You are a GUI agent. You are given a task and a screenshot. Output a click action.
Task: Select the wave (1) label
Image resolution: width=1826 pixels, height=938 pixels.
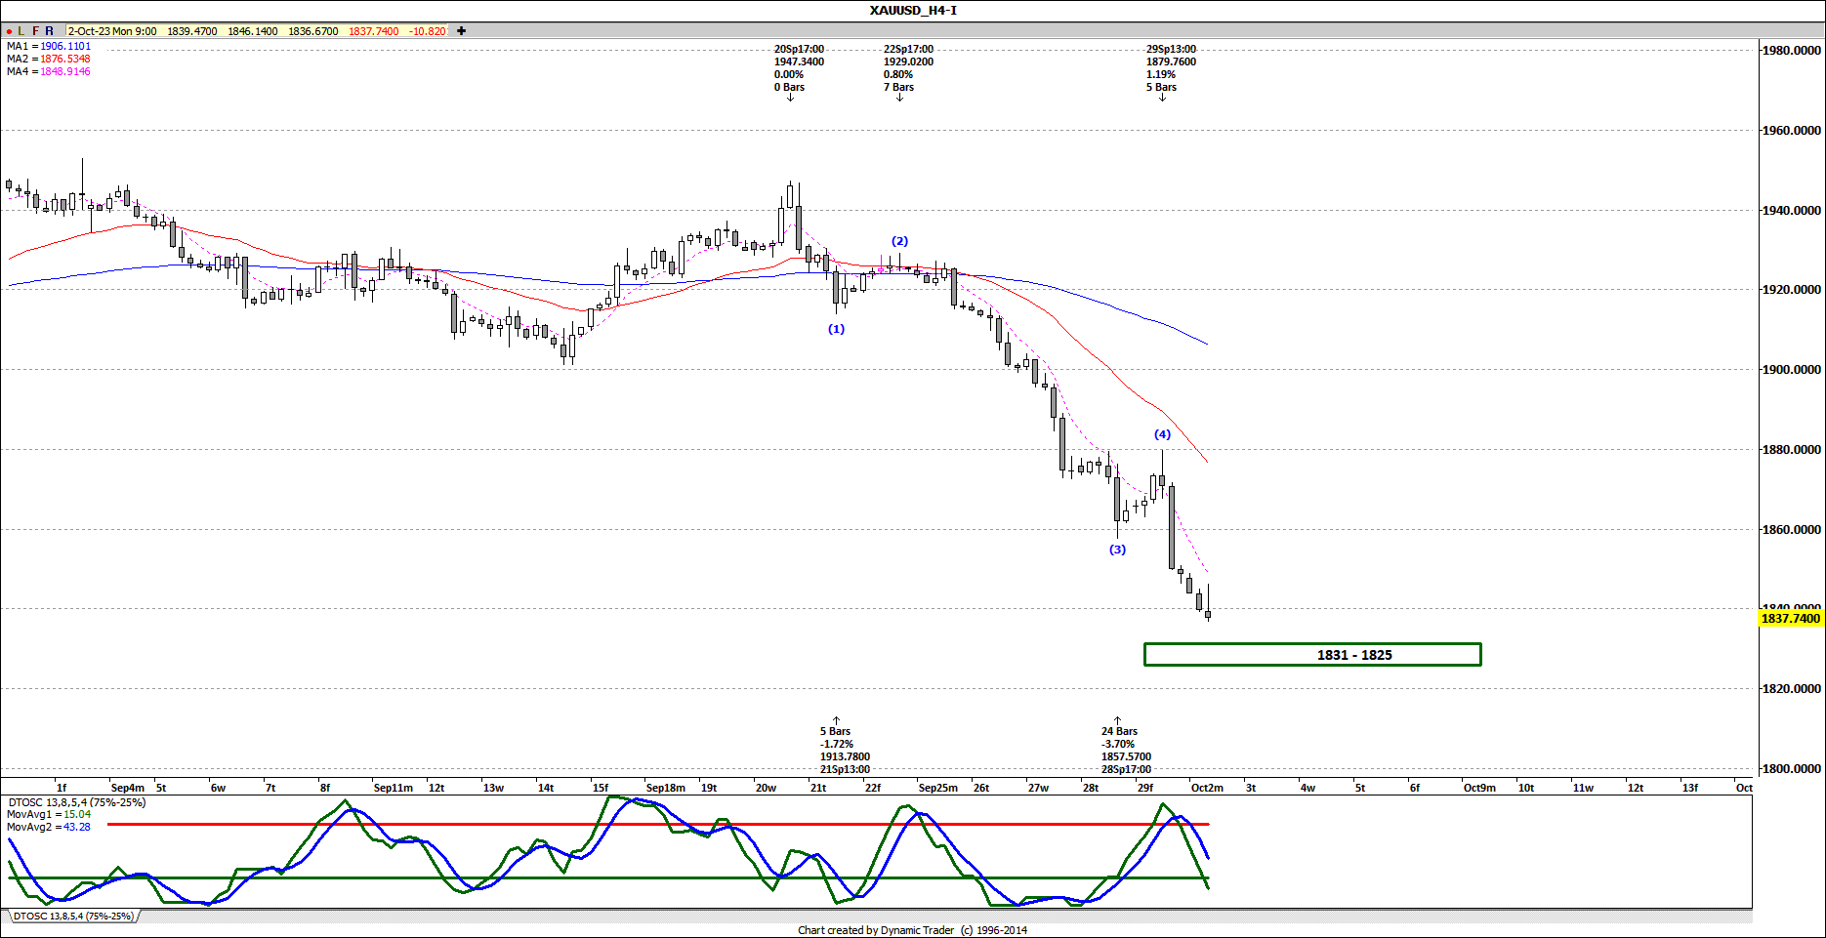pyautogui.click(x=837, y=329)
